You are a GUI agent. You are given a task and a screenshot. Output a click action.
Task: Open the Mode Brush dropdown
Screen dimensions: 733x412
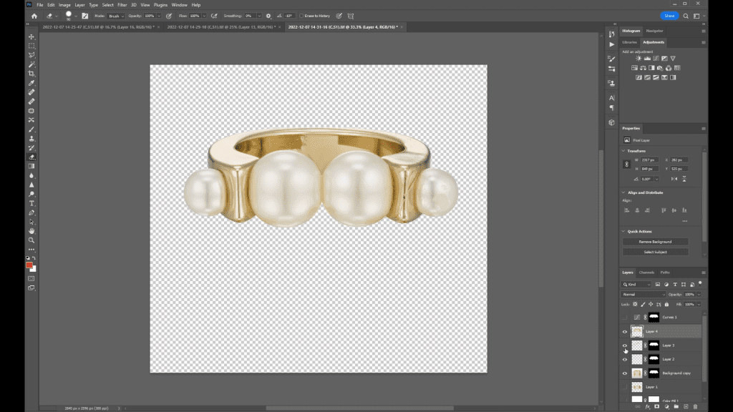(116, 16)
